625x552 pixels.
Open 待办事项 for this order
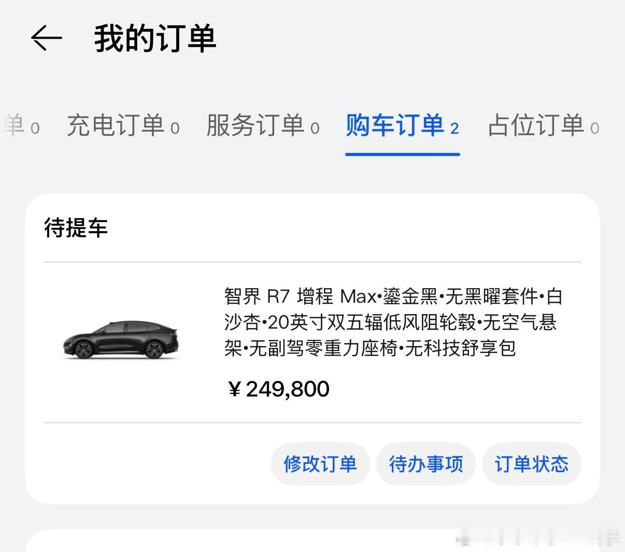(426, 464)
